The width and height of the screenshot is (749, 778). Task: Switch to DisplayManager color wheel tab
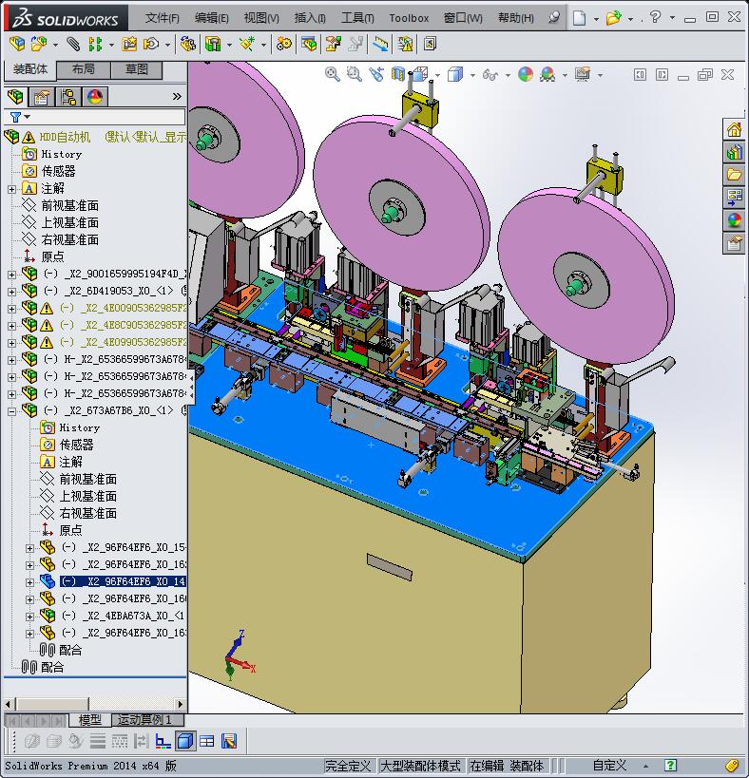click(x=95, y=97)
